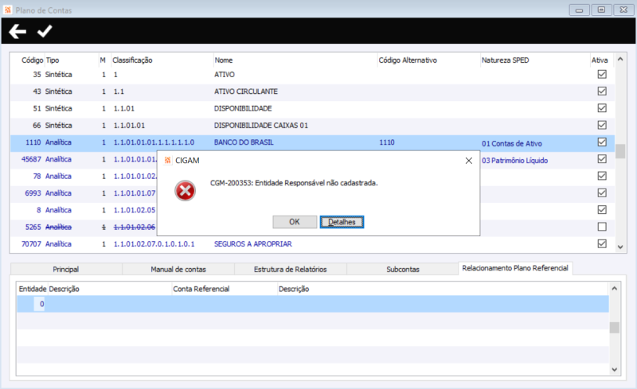Enable the unchecked Ativa box for code 5265

pos(602,227)
